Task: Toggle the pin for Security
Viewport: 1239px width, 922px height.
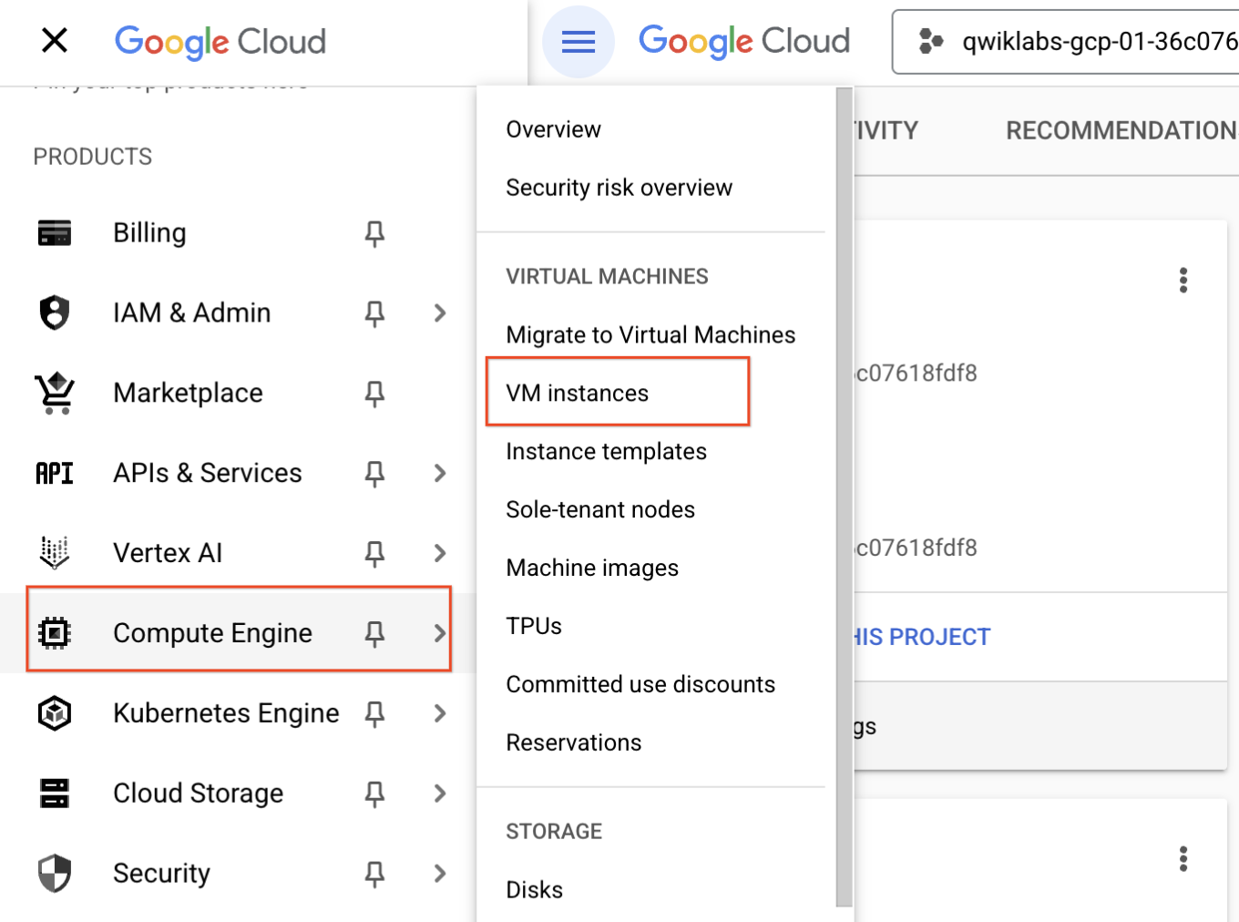Action: click(x=374, y=875)
